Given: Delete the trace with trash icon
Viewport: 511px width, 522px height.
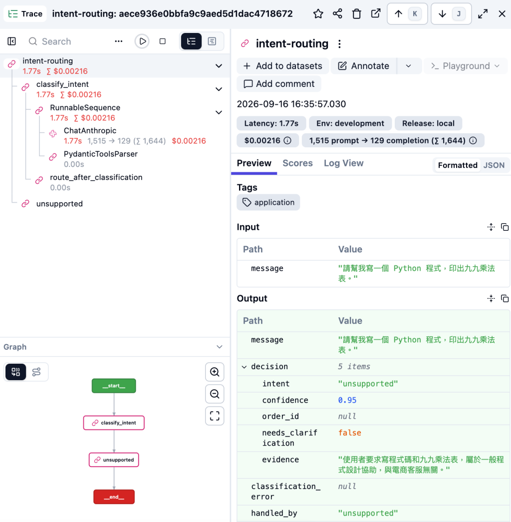Looking at the screenshot, I should click(x=357, y=13).
